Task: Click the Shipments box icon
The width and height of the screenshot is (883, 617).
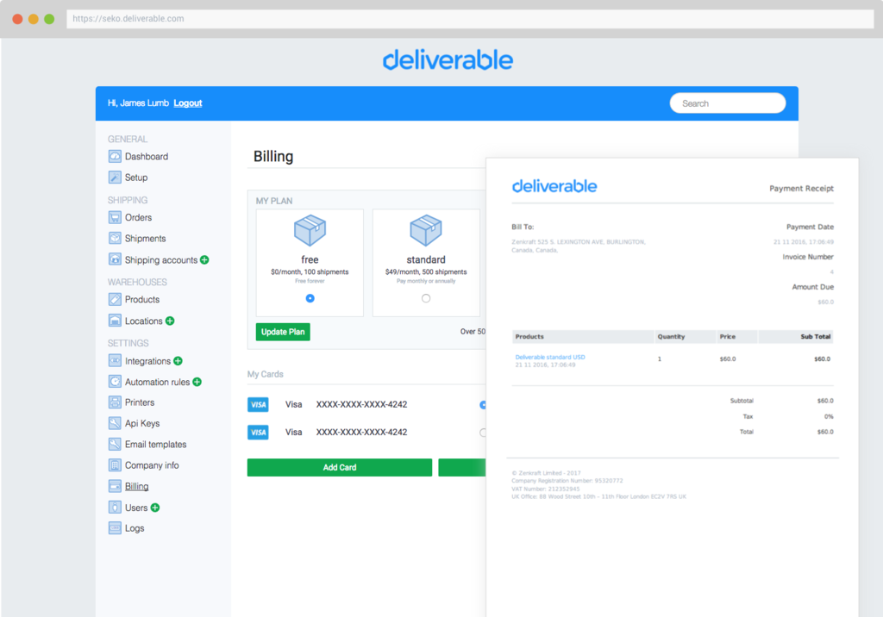Action: point(115,238)
